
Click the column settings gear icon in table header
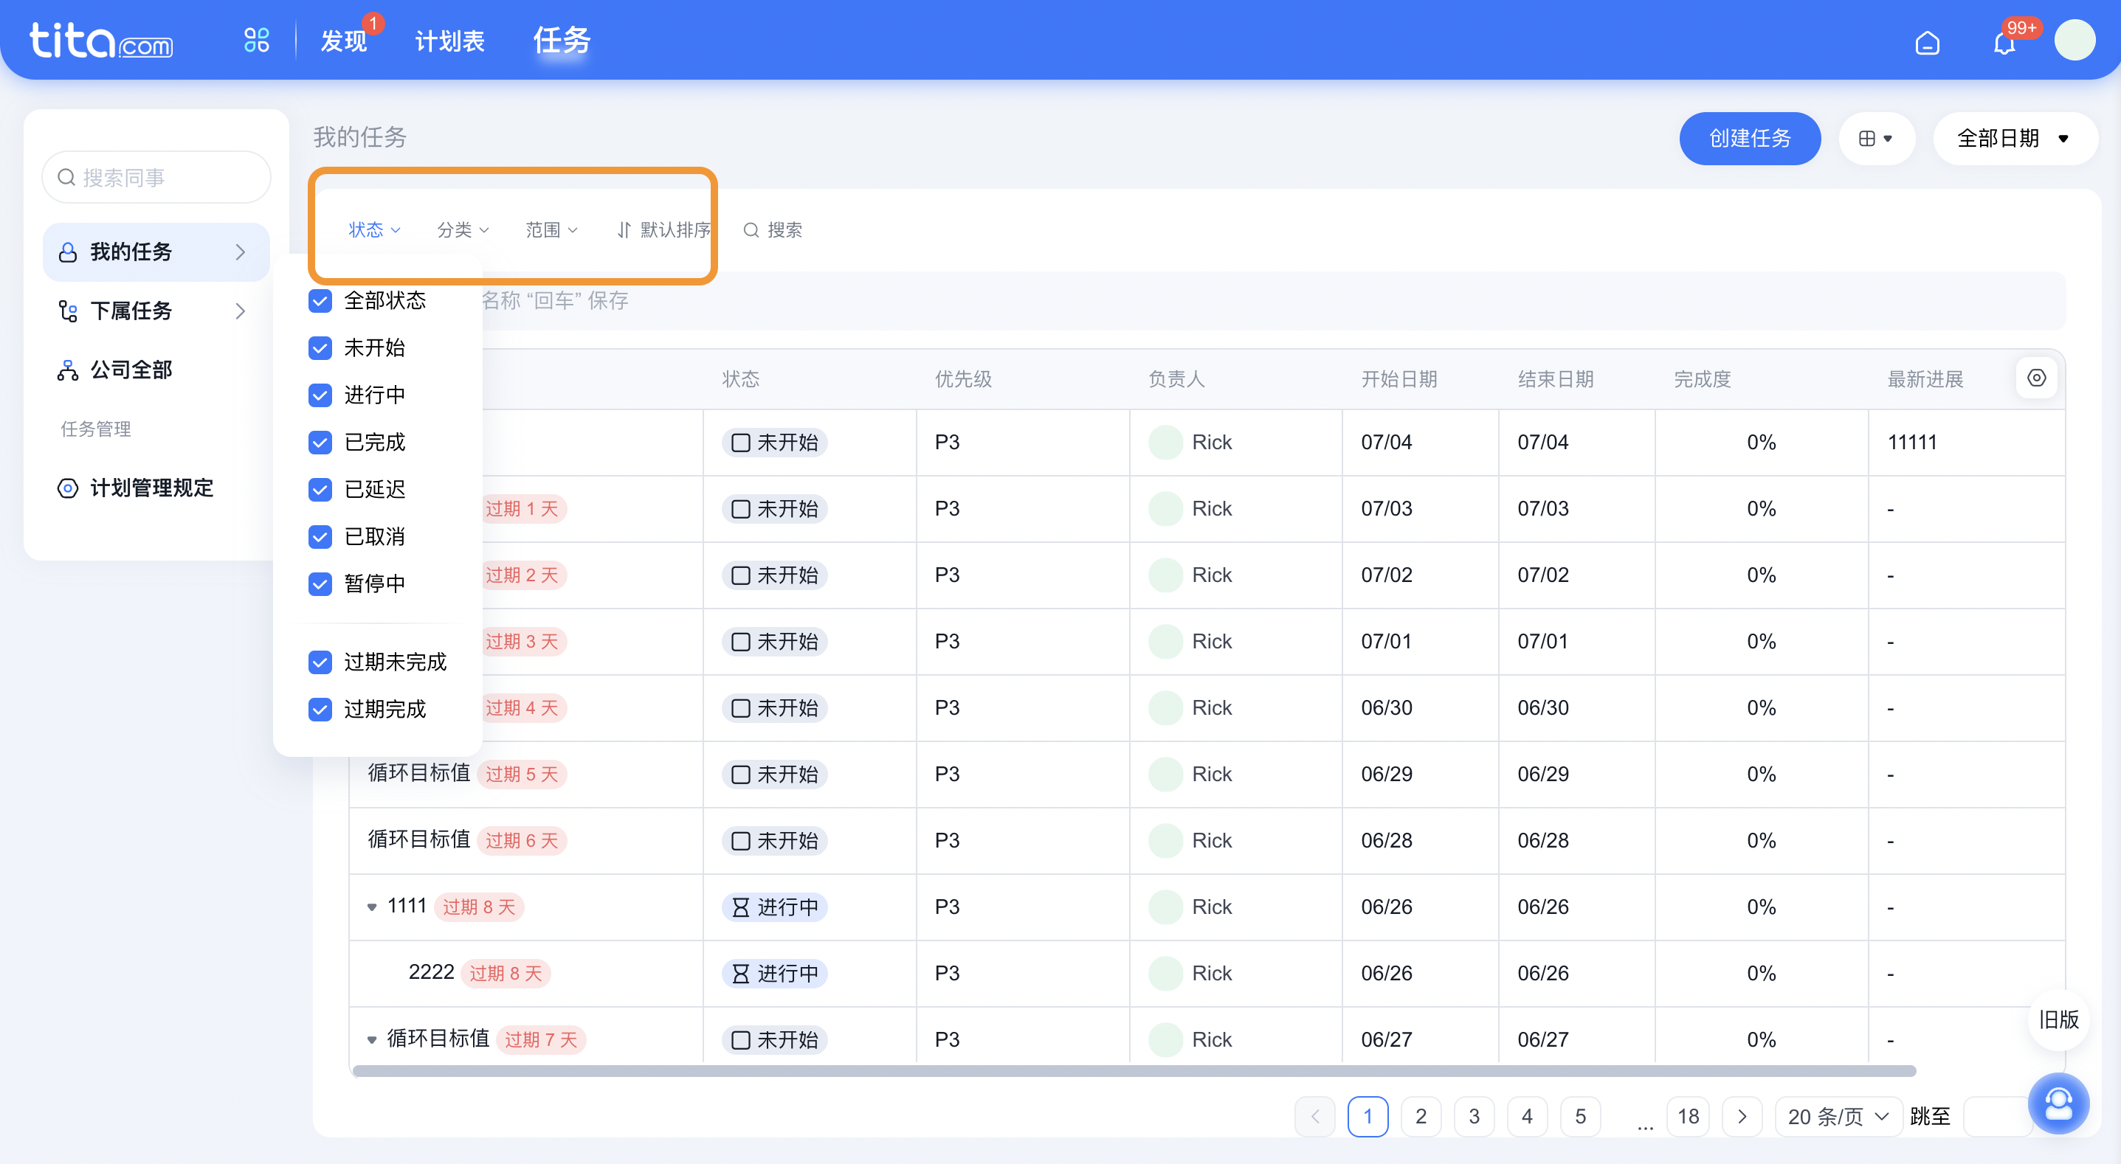click(x=2035, y=378)
